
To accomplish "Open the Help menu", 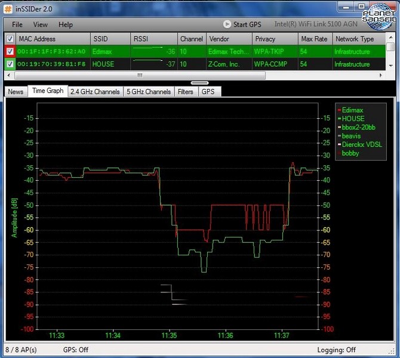I will (66, 24).
